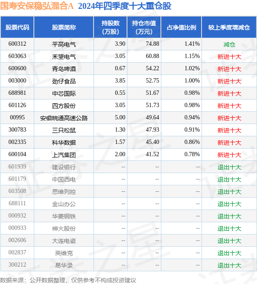Click stock code 002606
The width and height of the screenshot is (257, 284).
pyautogui.click(x=17, y=240)
